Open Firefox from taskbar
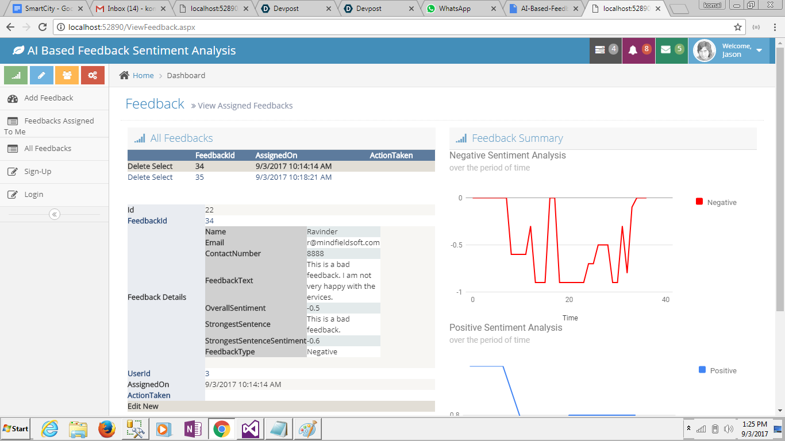 pos(106,429)
